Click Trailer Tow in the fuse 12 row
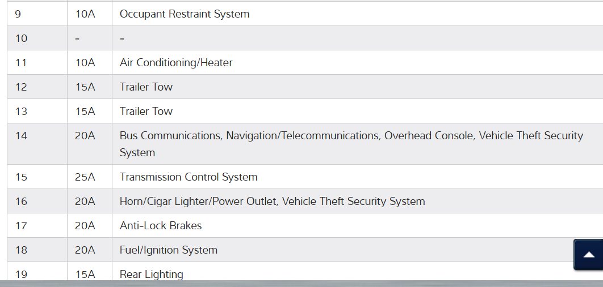This screenshot has height=287, width=603. pos(146,87)
